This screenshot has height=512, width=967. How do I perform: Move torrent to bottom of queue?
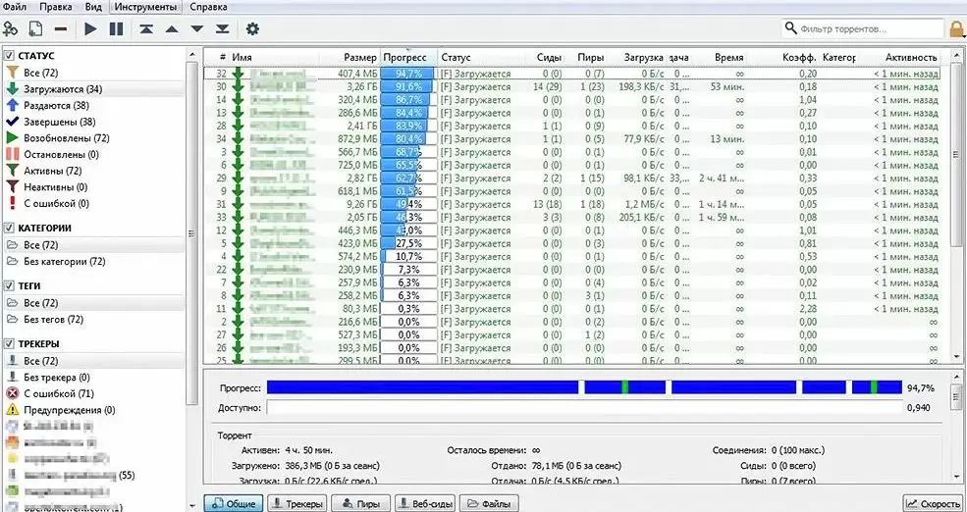click(222, 29)
